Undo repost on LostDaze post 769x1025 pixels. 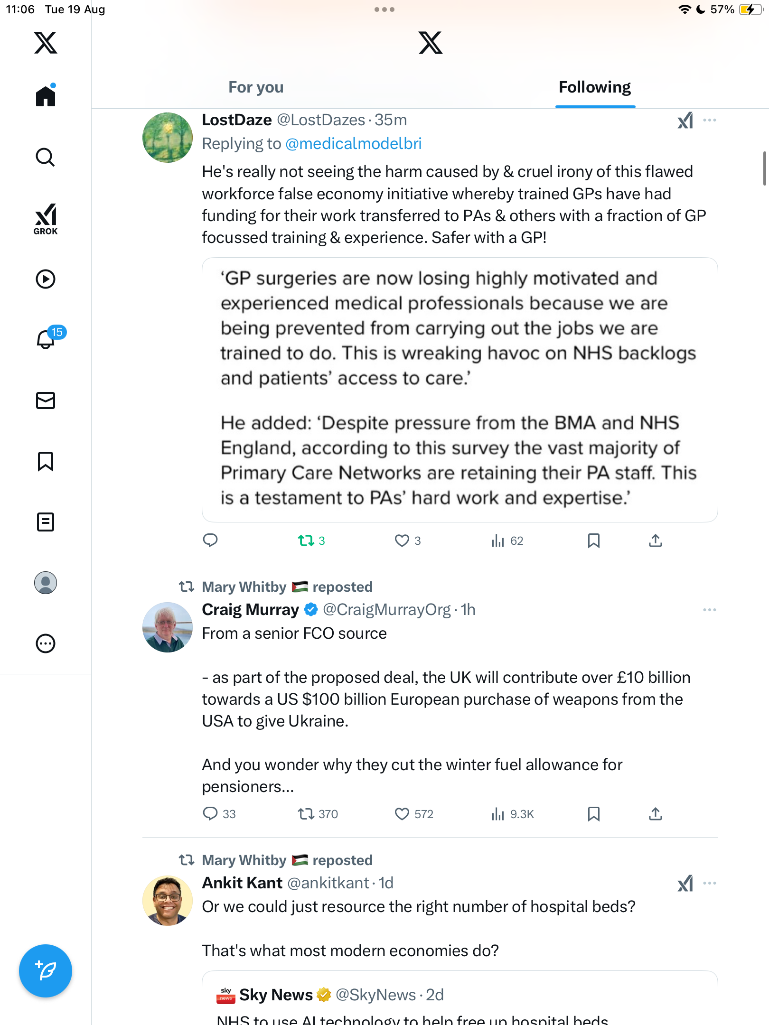[x=306, y=540]
